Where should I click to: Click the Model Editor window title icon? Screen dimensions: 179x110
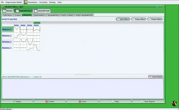(3, 7)
